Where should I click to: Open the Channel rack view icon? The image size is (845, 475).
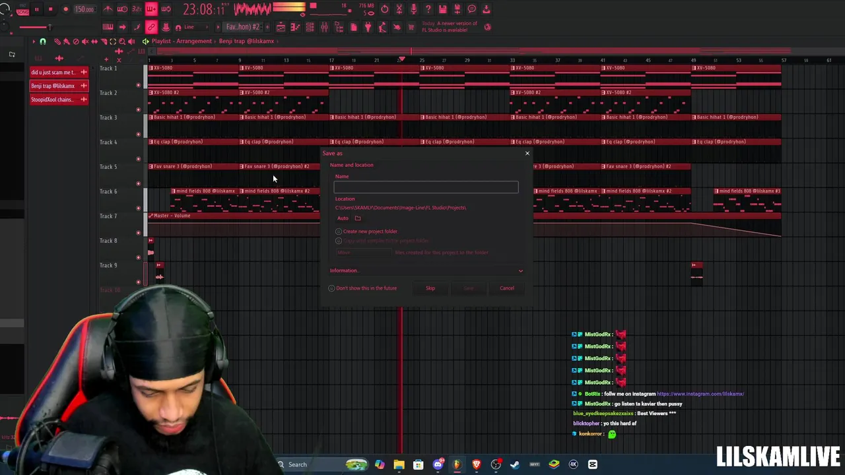click(x=310, y=27)
